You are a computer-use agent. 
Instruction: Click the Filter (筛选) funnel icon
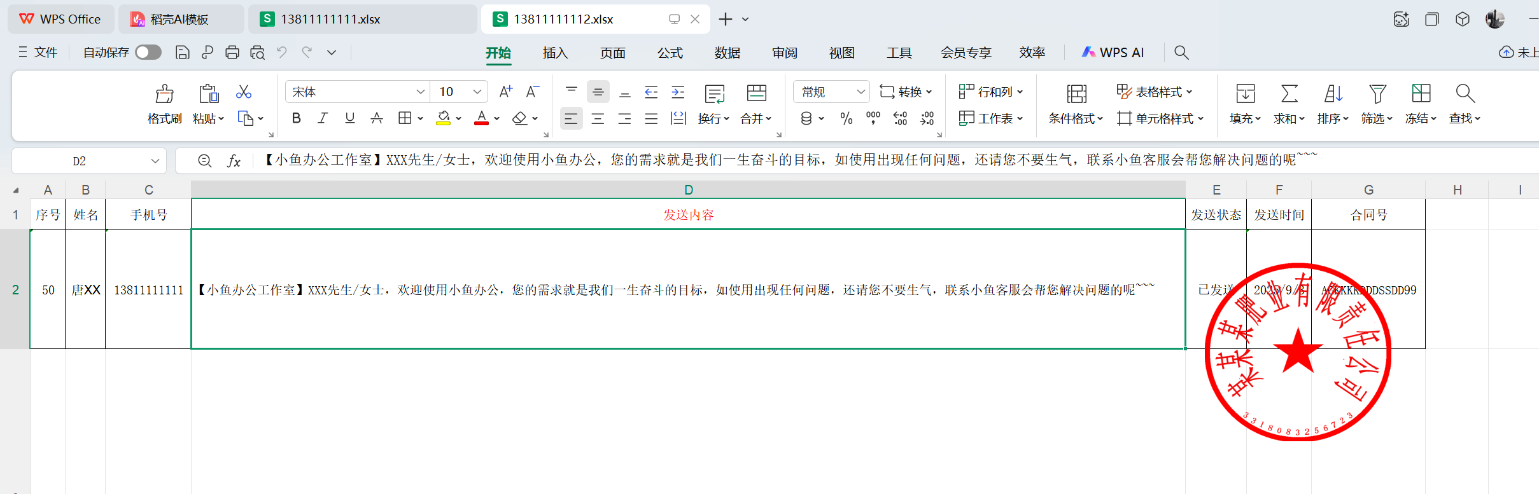[x=1377, y=95]
